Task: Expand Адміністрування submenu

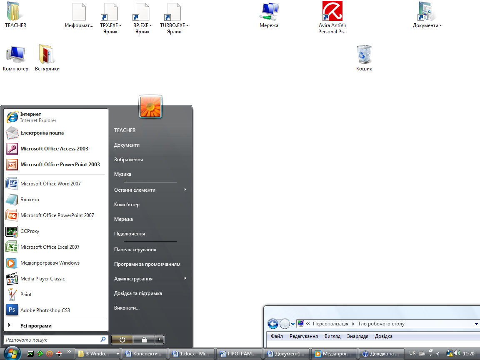Action: 150,279
